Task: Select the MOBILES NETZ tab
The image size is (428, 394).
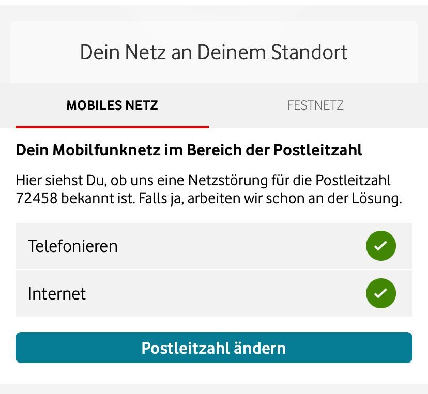Action: 112,105
